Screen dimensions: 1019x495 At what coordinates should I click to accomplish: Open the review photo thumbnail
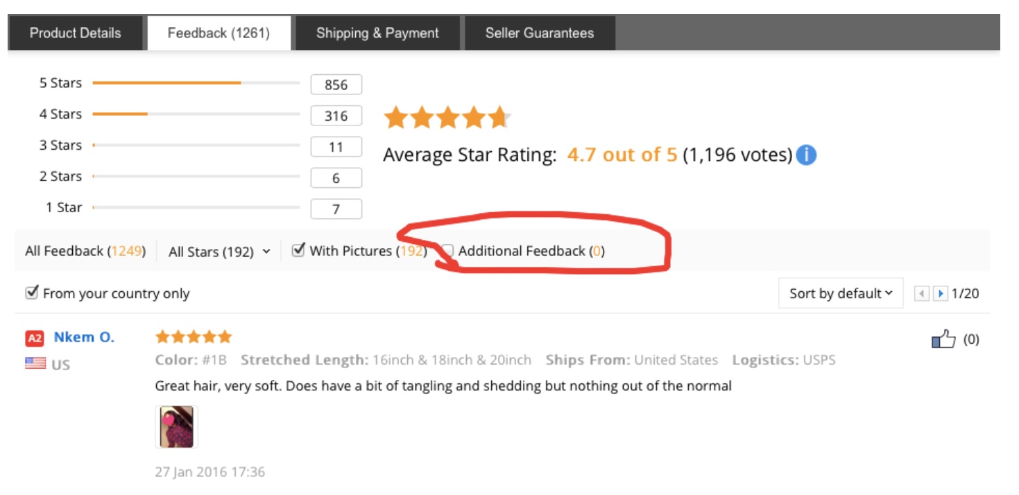(176, 426)
